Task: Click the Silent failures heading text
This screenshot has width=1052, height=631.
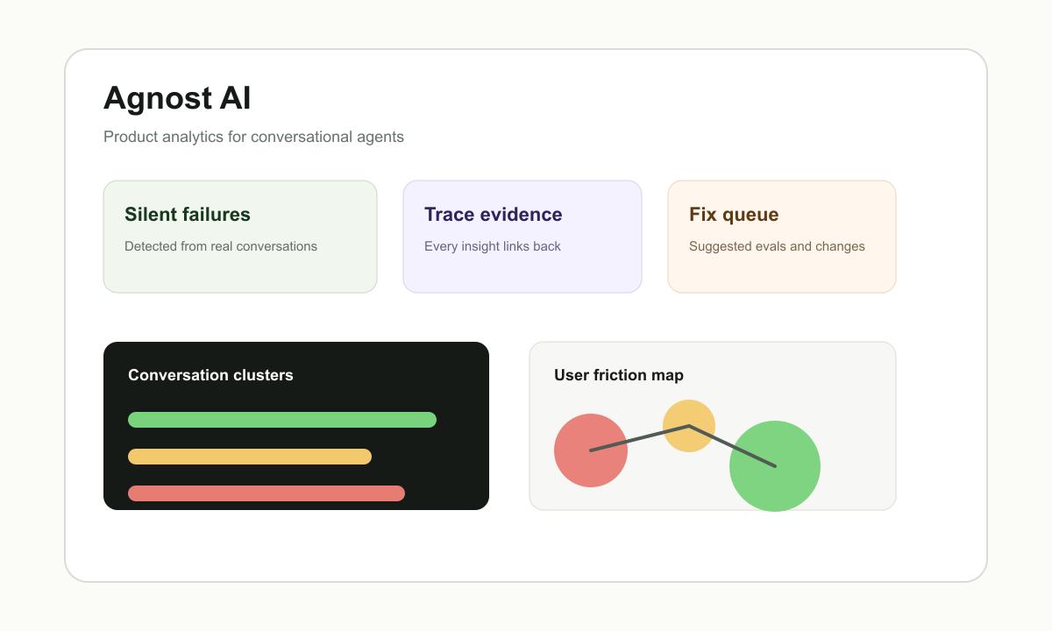Action: coord(188,215)
